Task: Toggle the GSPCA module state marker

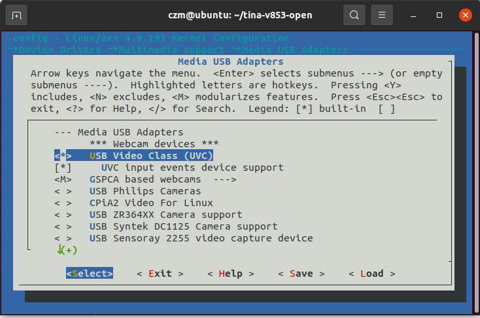Action: click(63, 179)
